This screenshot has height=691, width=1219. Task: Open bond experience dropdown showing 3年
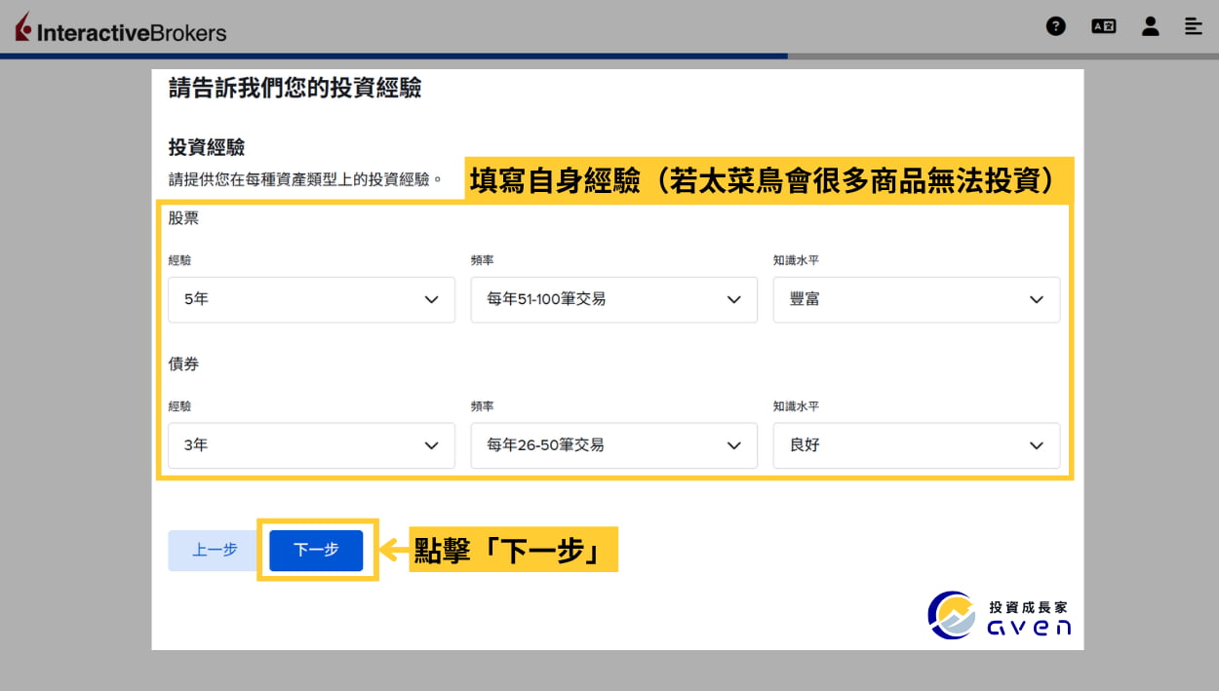(x=311, y=444)
